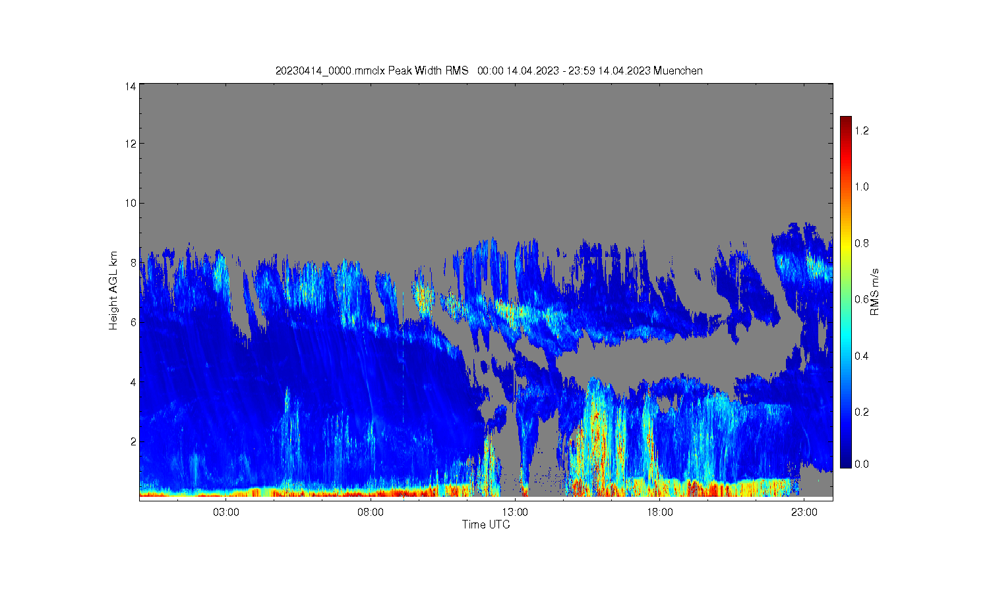989x593 pixels.
Task: Click the colorbar value 0.6
Action: (x=862, y=299)
